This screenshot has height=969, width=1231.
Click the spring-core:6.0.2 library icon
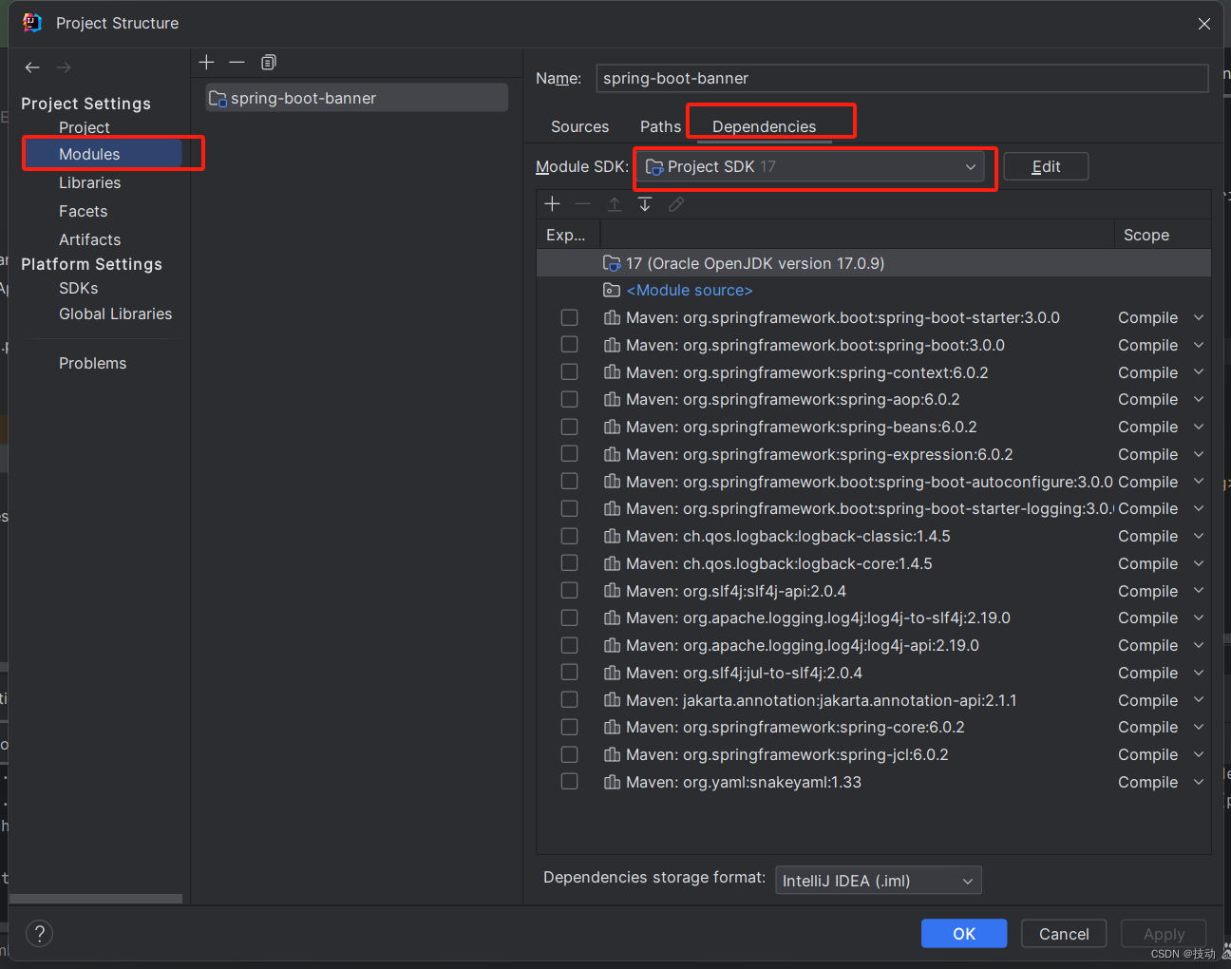[613, 727]
